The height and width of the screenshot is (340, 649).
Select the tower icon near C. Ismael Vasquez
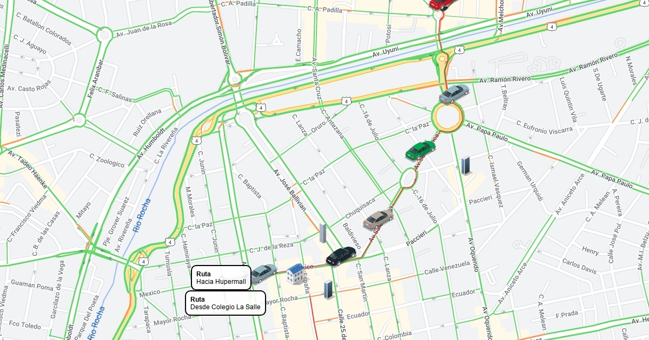[x=466, y=166]
